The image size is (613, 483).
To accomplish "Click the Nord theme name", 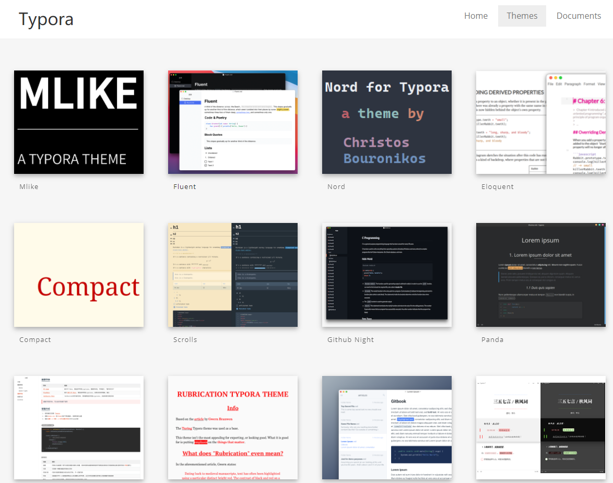I will tap(336, 186).
